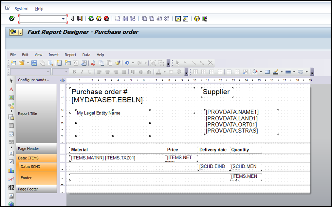Click the green SAP Back arrow icon
Viewport: 332px width, 207px height.
tap(91, 19)
